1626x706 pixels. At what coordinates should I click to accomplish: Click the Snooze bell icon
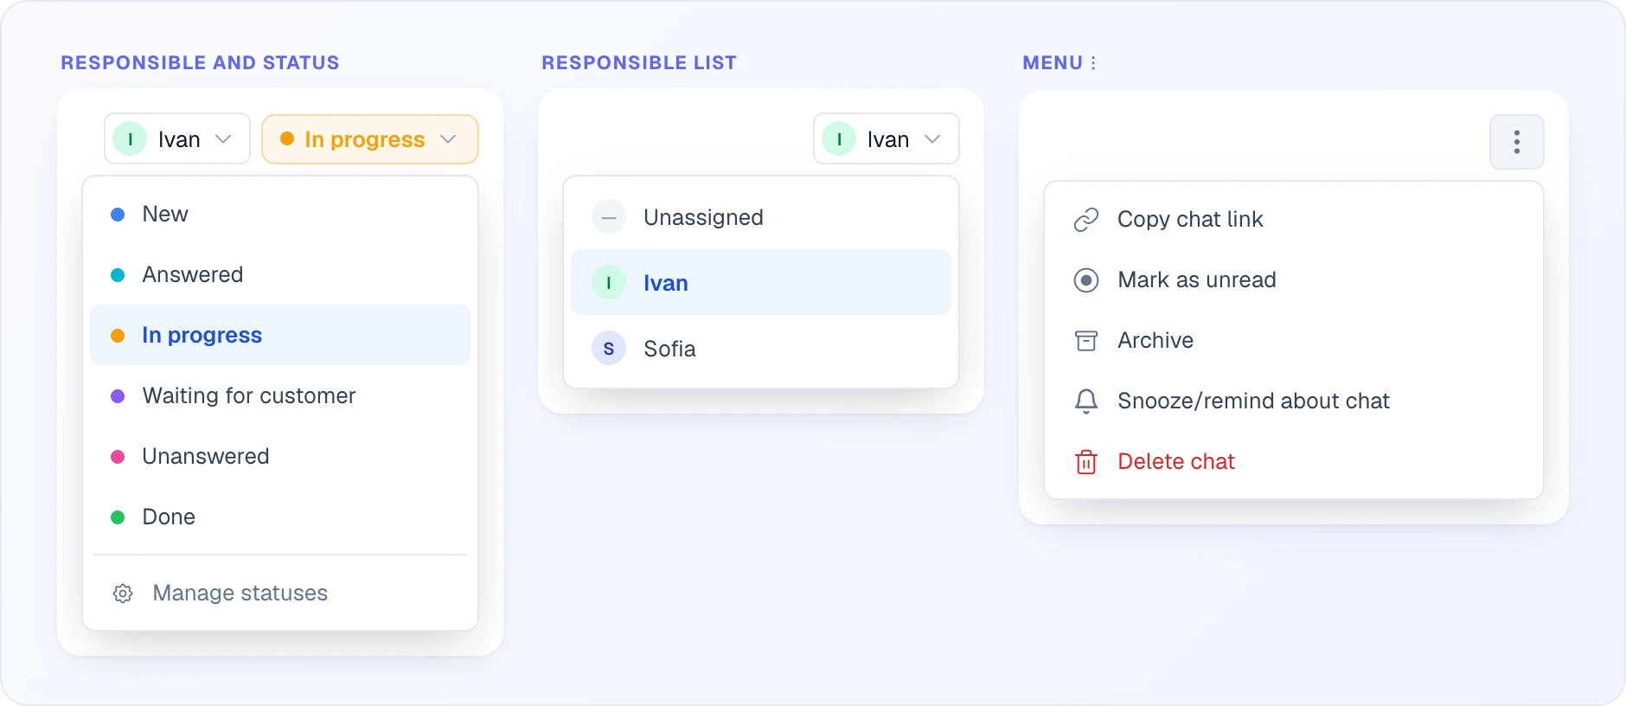(x=1085, y=401)
